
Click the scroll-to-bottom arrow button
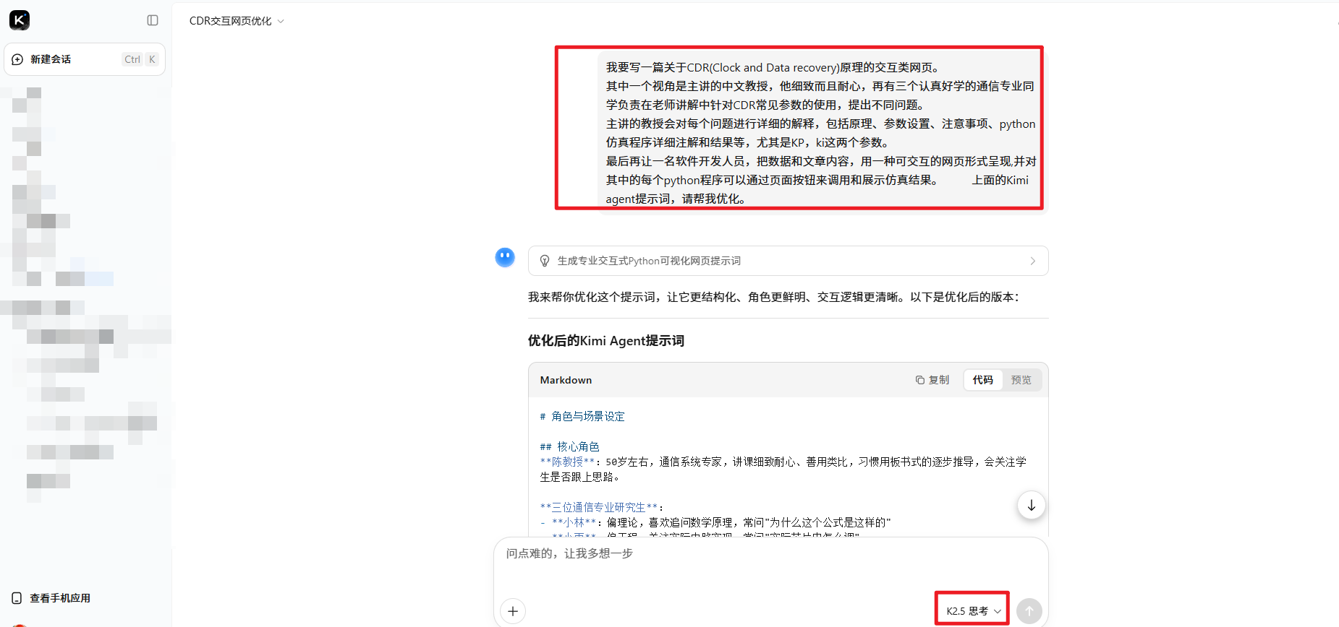click(x=1031, y=505)
